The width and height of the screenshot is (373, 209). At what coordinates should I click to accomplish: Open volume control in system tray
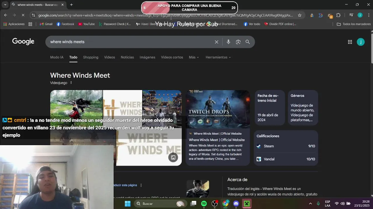pyautogui.click(x=342, y=203)
